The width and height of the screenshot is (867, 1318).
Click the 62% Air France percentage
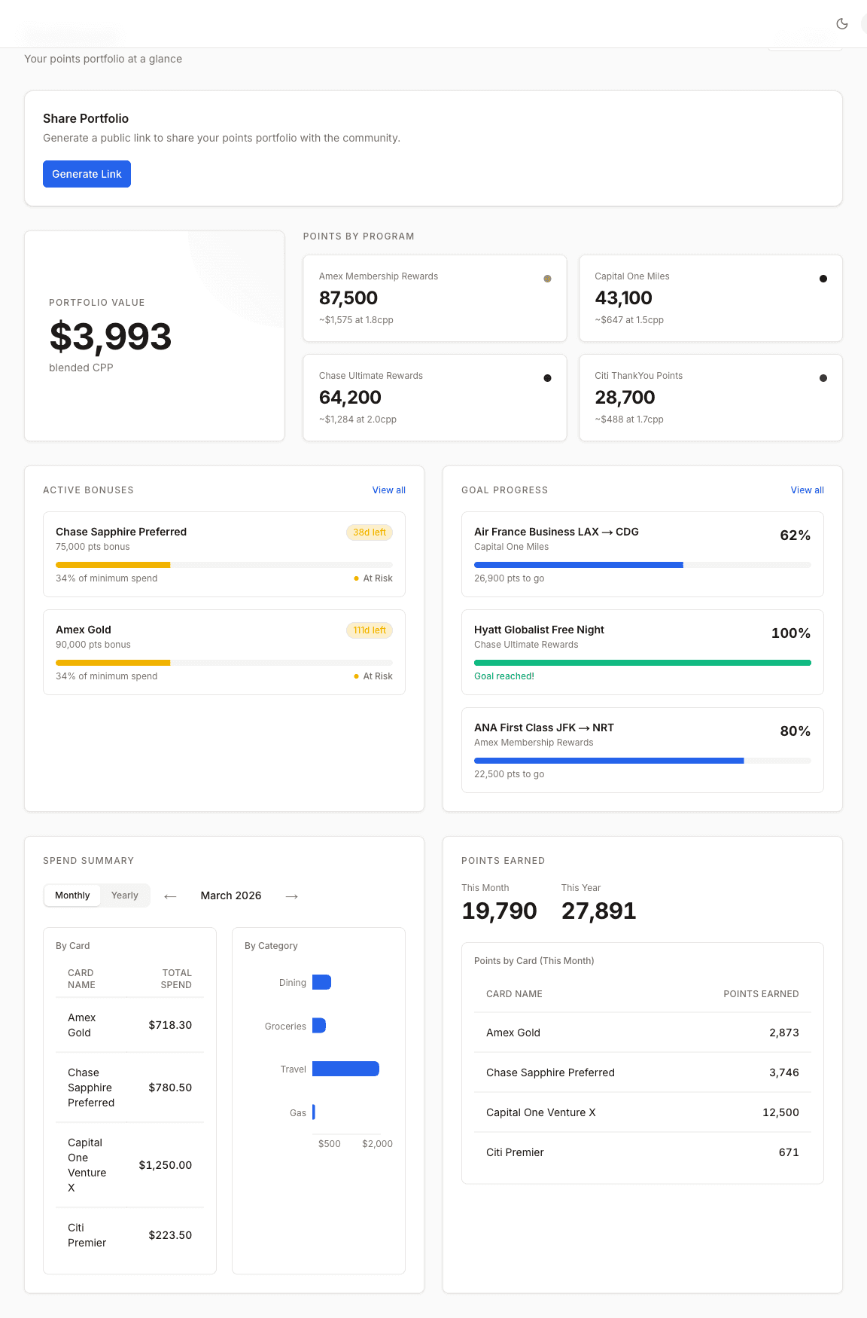pyautogui.click(x=796, y=535)
